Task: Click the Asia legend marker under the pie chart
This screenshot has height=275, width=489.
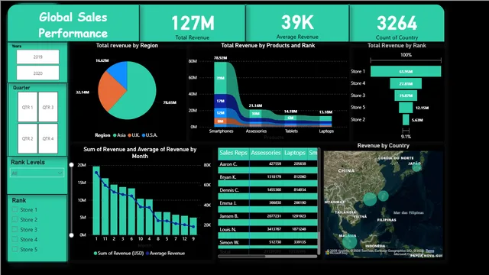Action: click(x=115, y=135)
